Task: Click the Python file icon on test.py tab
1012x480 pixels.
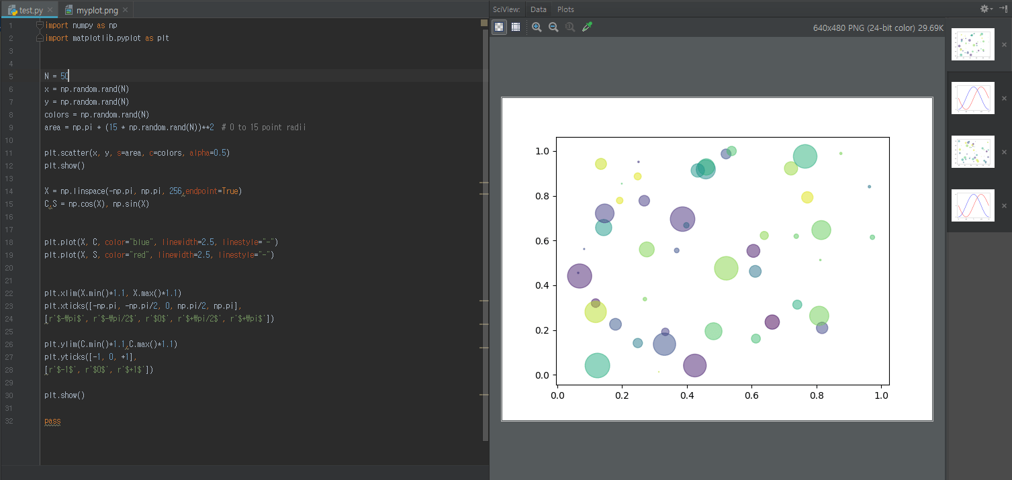Action: [13, 10]
